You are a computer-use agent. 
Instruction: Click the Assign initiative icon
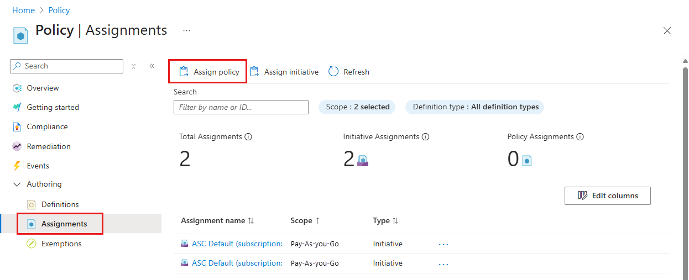tap(254, 72)
